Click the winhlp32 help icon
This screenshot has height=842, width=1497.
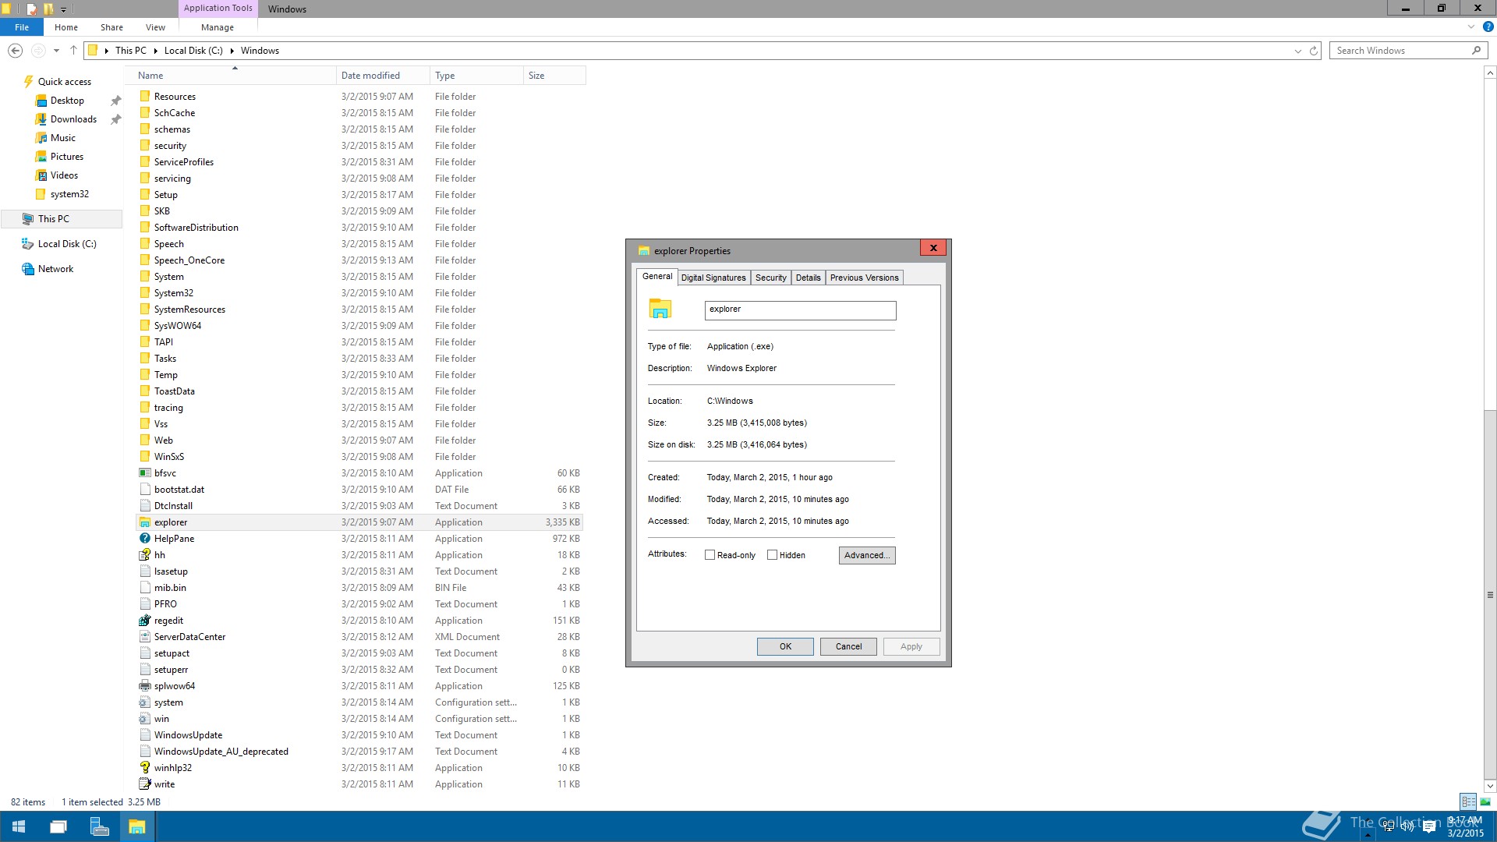[144, 768]
